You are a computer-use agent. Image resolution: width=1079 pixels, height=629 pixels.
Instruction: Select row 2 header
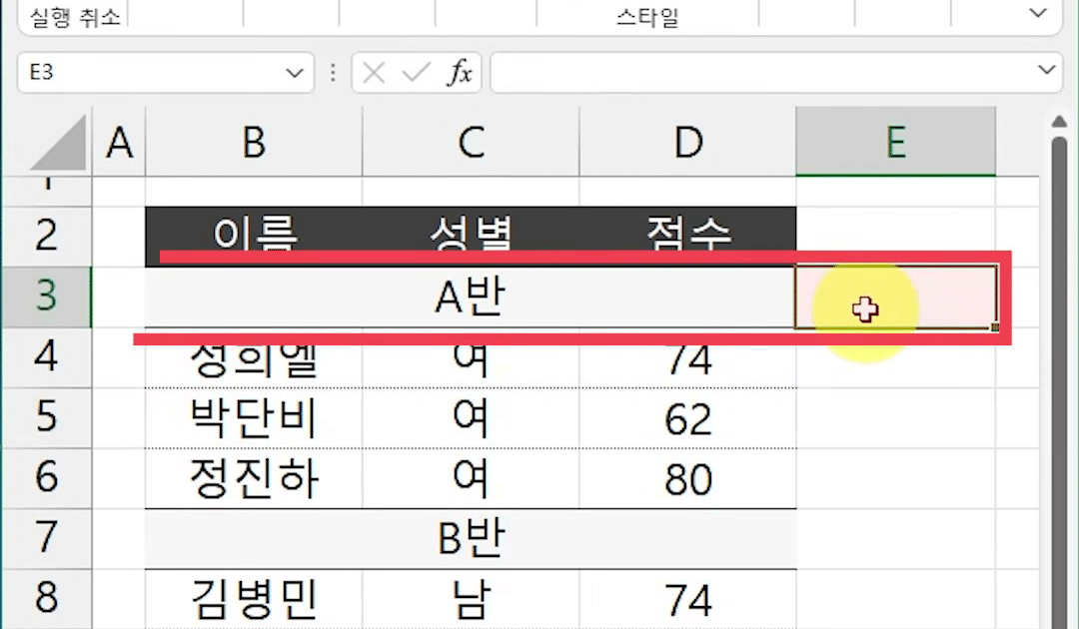pyautogui.click(x=46, y=236)
